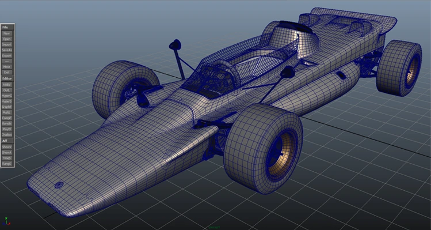The height and width of the screenshot is (230, 431).
Task: Toggle the TimeS time slider button
Action: pyautogui.click(x=6, y=158)
